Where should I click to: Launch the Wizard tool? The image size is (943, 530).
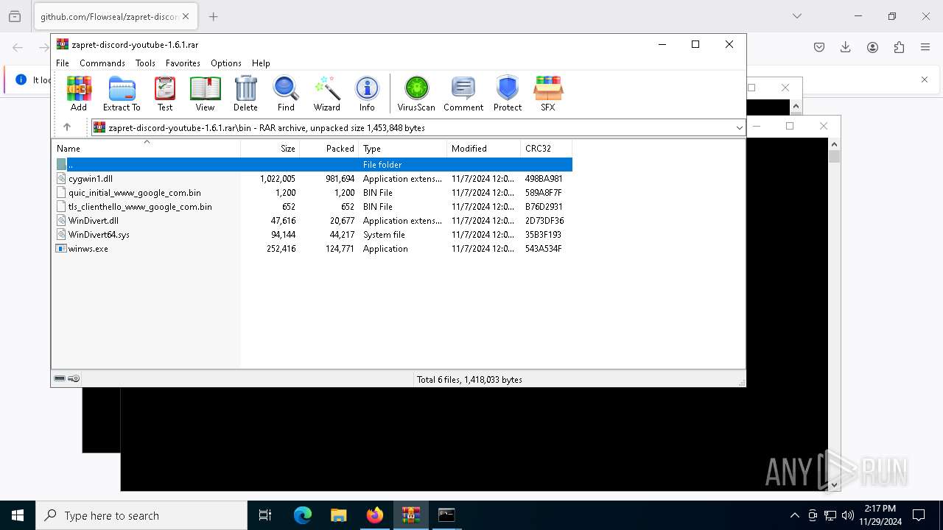(326, 93)
